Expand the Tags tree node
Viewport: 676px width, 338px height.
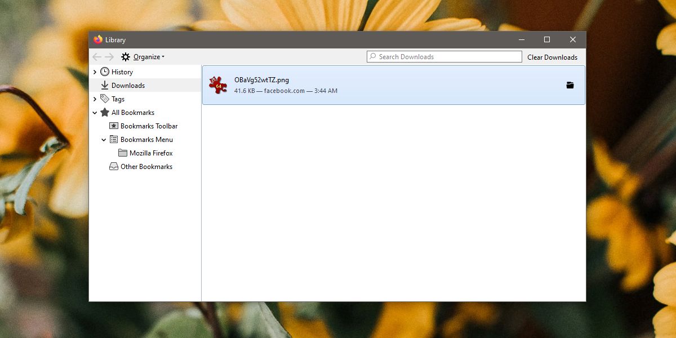coord(95,99)
